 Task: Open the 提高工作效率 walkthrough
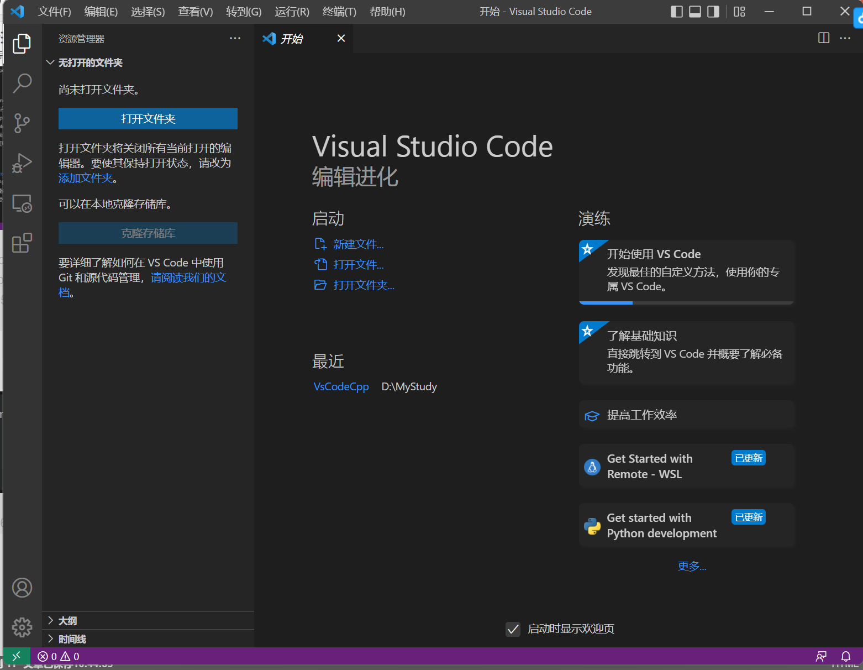tap(687, 415)
